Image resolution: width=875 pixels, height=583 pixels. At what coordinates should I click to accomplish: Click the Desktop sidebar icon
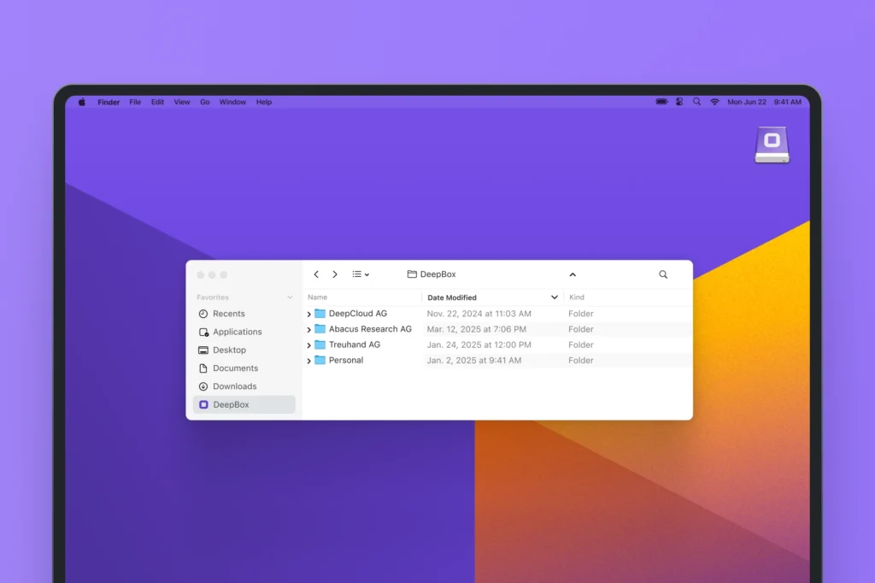tap(203, 350)
